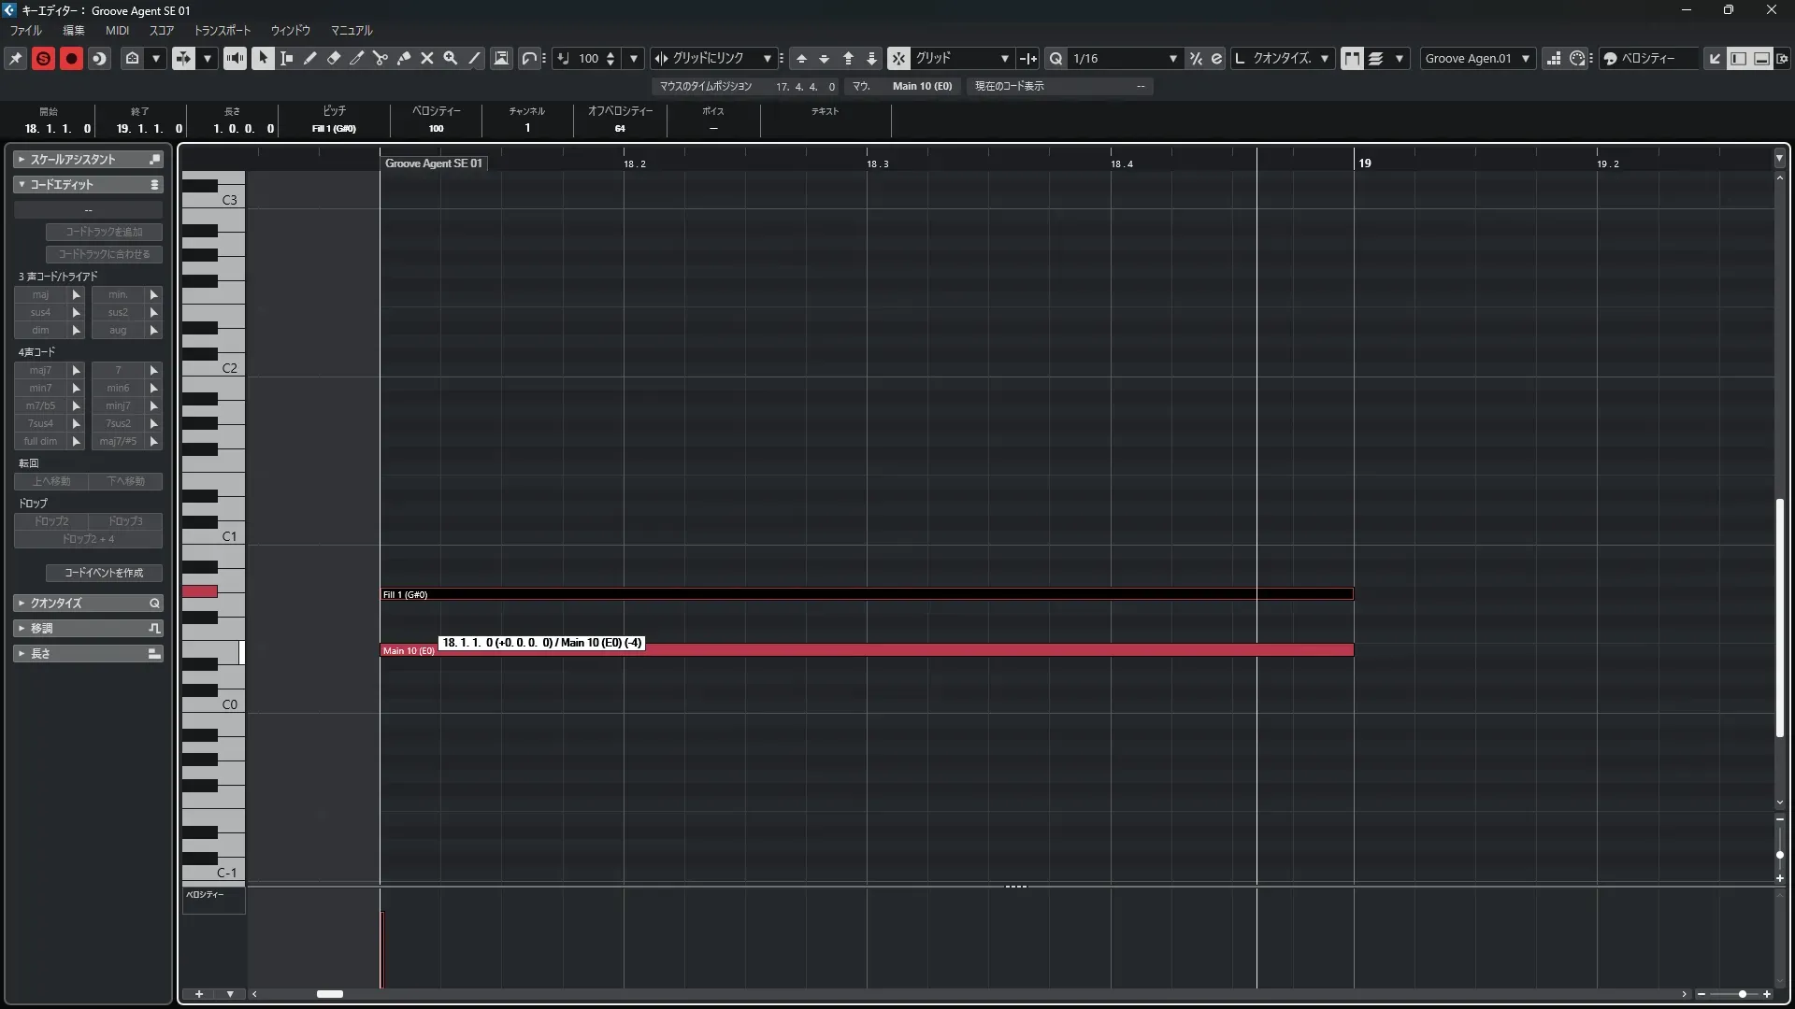Screen dimensions: 1795x1009
Task: Toggle the Record in Editor button
Action: [x=71, y=58]
